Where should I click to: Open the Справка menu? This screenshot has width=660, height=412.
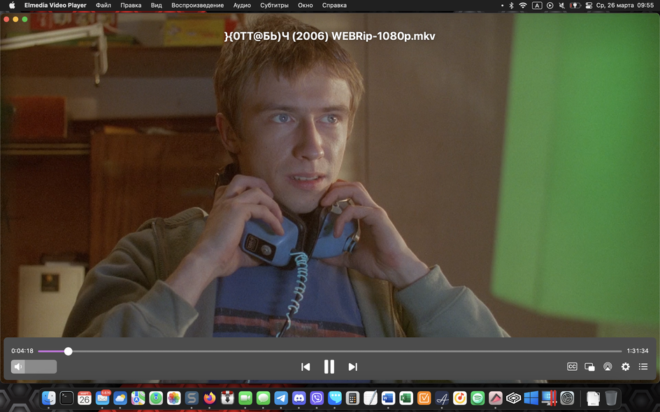tap(334, 6)
